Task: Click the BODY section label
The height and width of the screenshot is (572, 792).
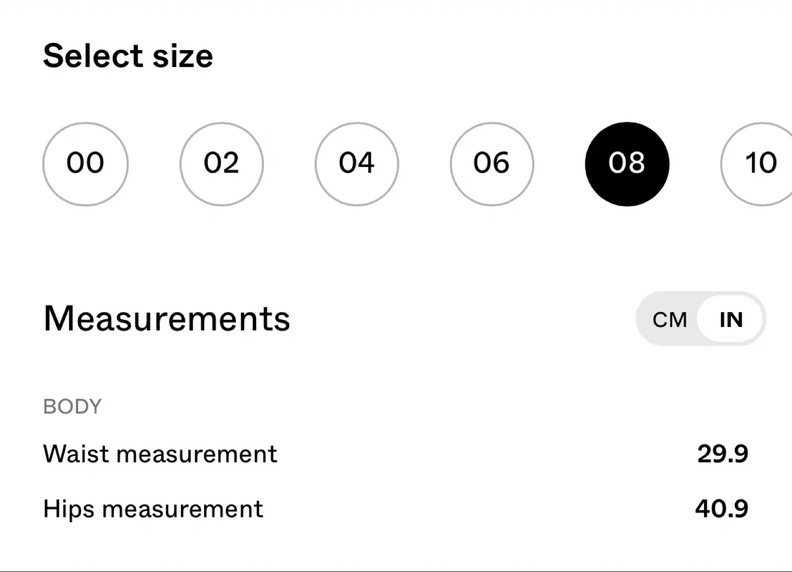Action: [x=73, y=407]
